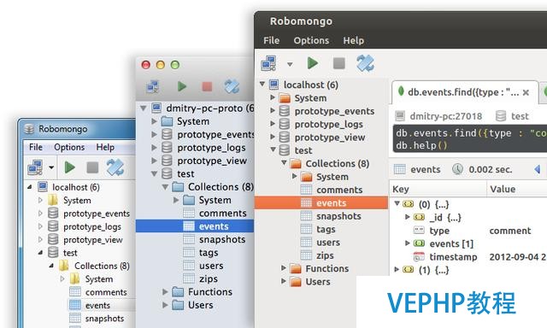
Task: Expand the _id {...} field in results
Action: point(407,217)
